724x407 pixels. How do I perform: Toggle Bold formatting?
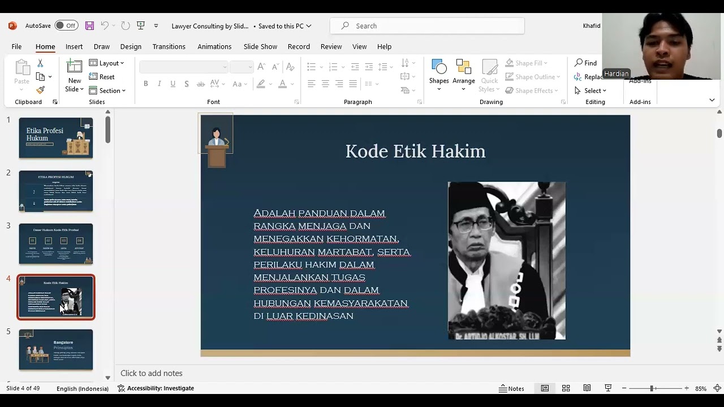[x=145, y=84]
